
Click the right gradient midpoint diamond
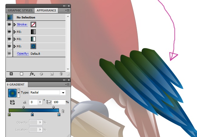click(x=53, y=107)
